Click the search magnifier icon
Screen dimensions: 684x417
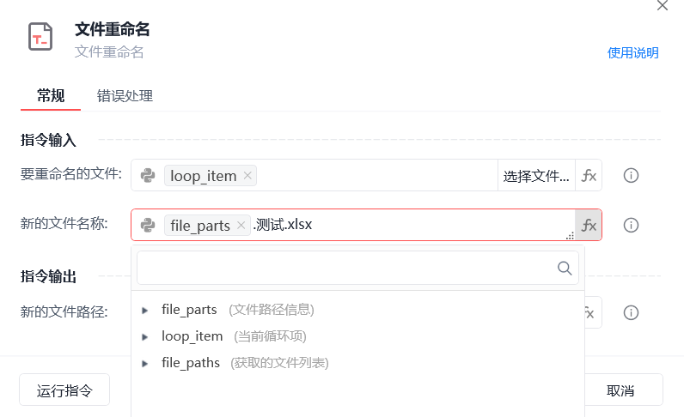[565, 269]
